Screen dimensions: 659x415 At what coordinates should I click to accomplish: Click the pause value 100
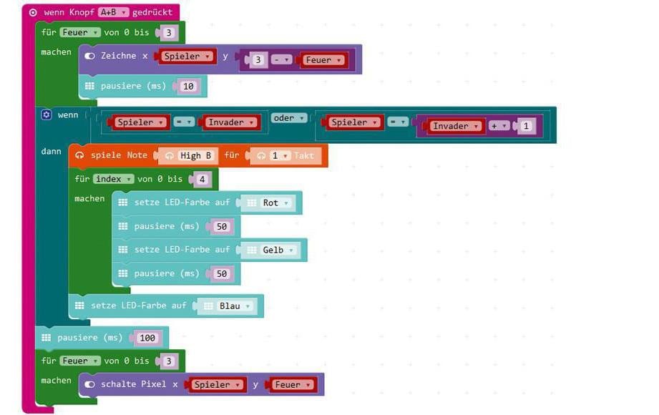pos(147,338)
